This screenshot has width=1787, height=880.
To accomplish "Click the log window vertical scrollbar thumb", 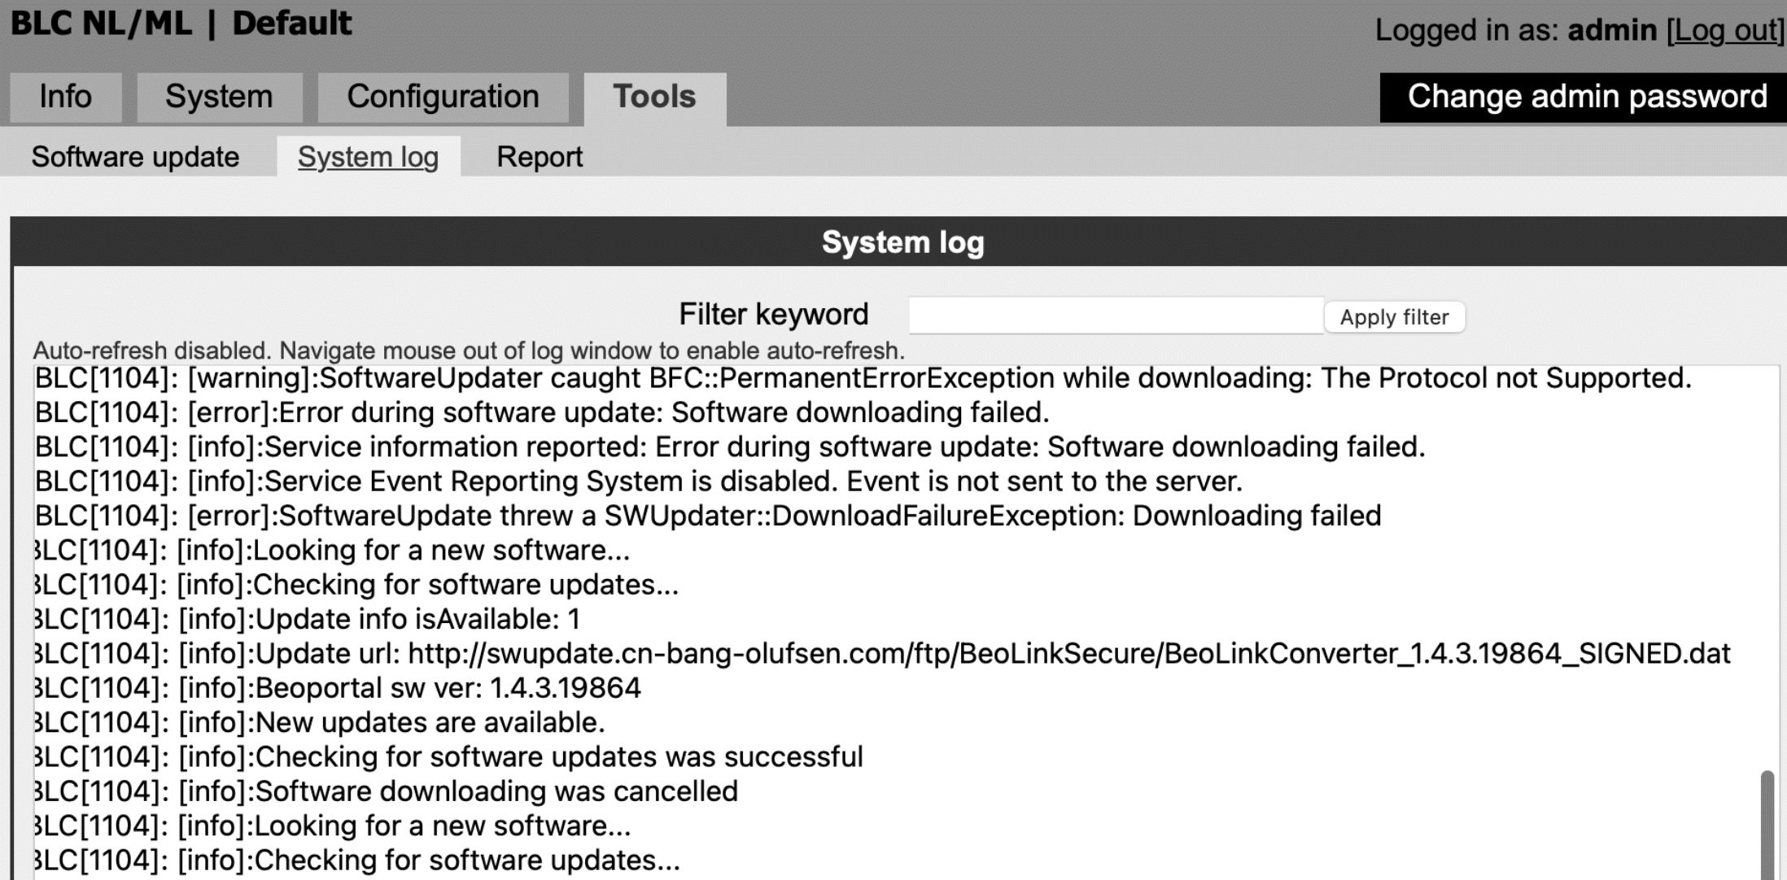I will pos(1767,825).
